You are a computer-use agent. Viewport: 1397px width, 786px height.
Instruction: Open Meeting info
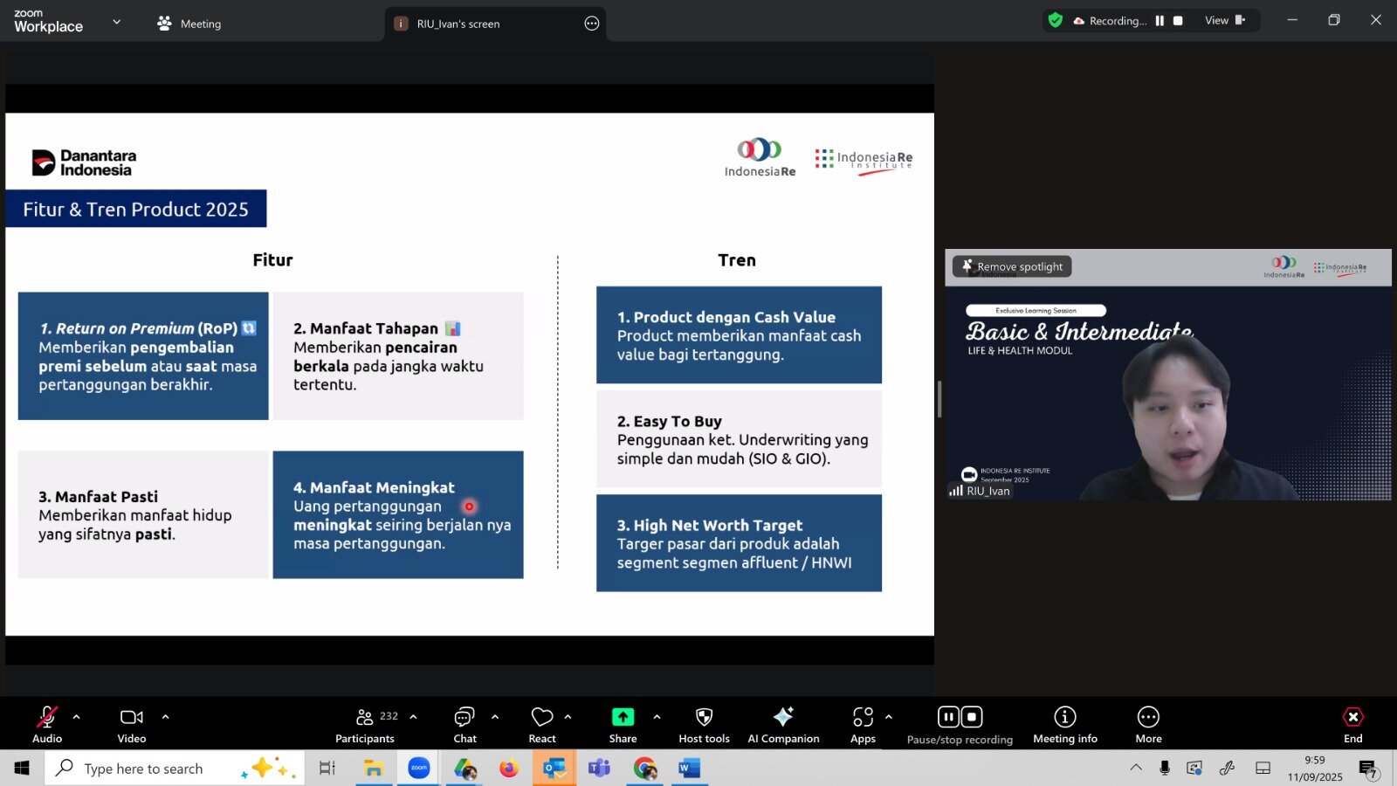pyautogui.click(x=1064, y=724)
